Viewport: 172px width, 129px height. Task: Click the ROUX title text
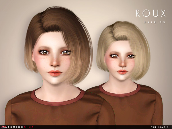click(x=150, y=13)
